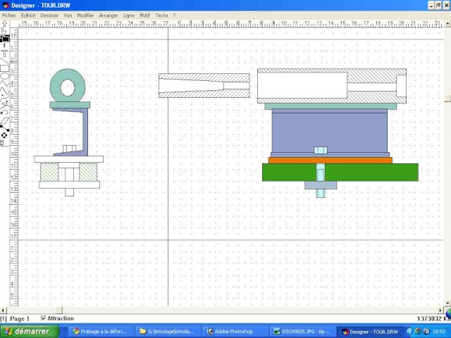This screenshot has height=338, width=451.
Task: Click the Designer app icon in title bar
Action: (x=5, y=5)
